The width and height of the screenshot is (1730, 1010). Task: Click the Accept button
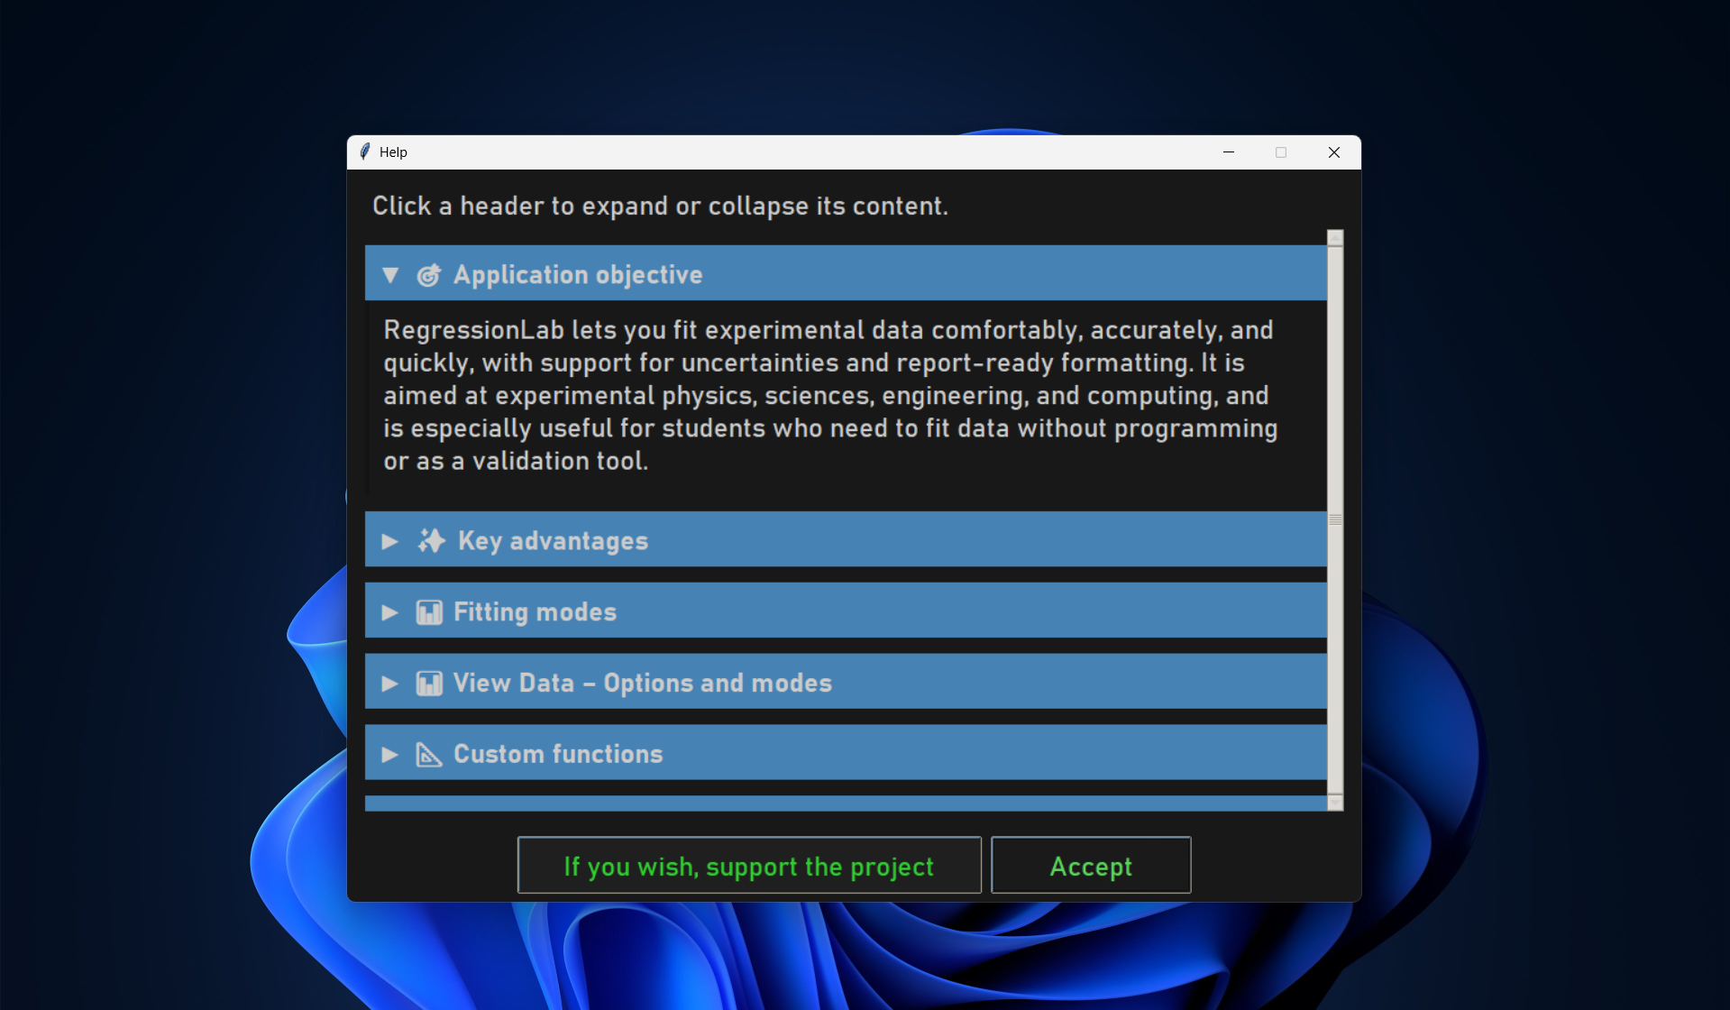tap(1091, 866)
